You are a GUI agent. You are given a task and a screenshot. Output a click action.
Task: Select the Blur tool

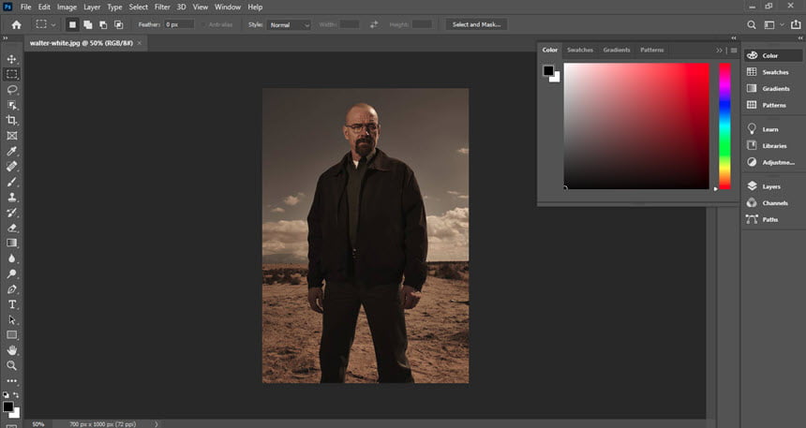tap(12, 258)
